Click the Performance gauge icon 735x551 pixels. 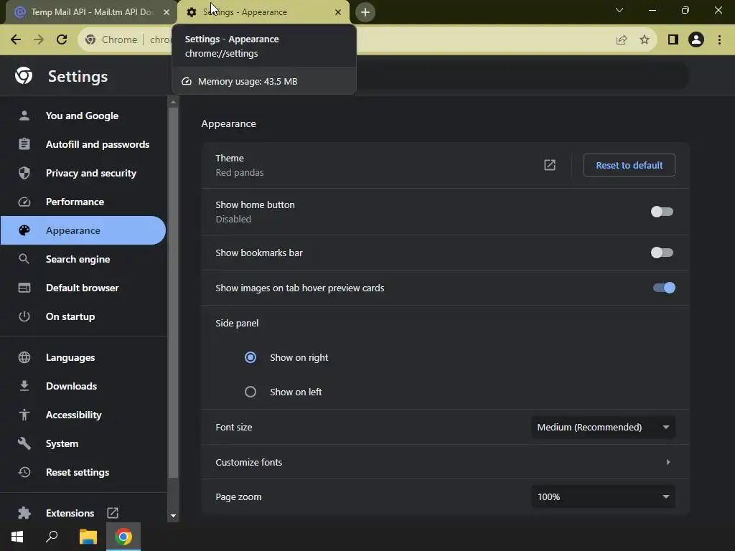click(24, 202)
